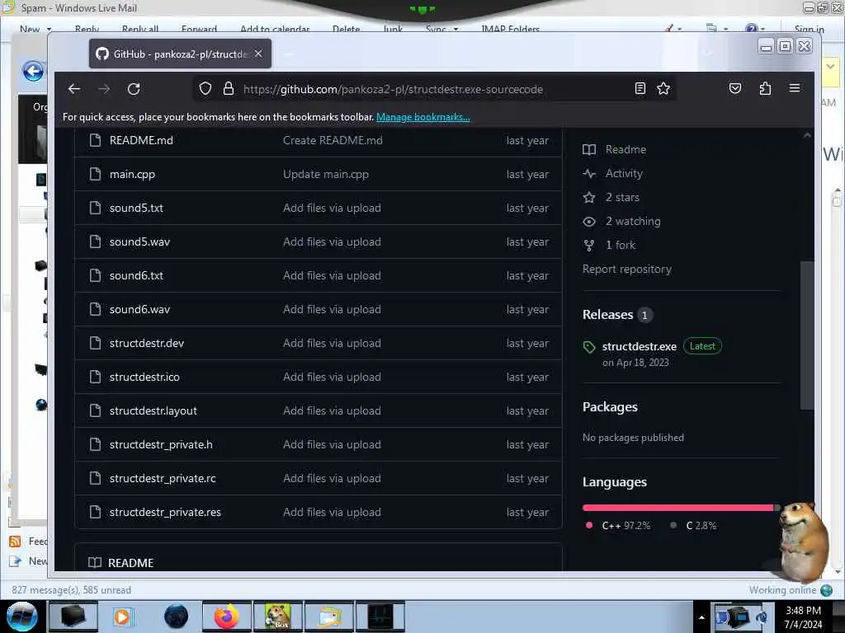The image size is (845, 633).
Task: Open sound6.txt file
Action: 136,275
